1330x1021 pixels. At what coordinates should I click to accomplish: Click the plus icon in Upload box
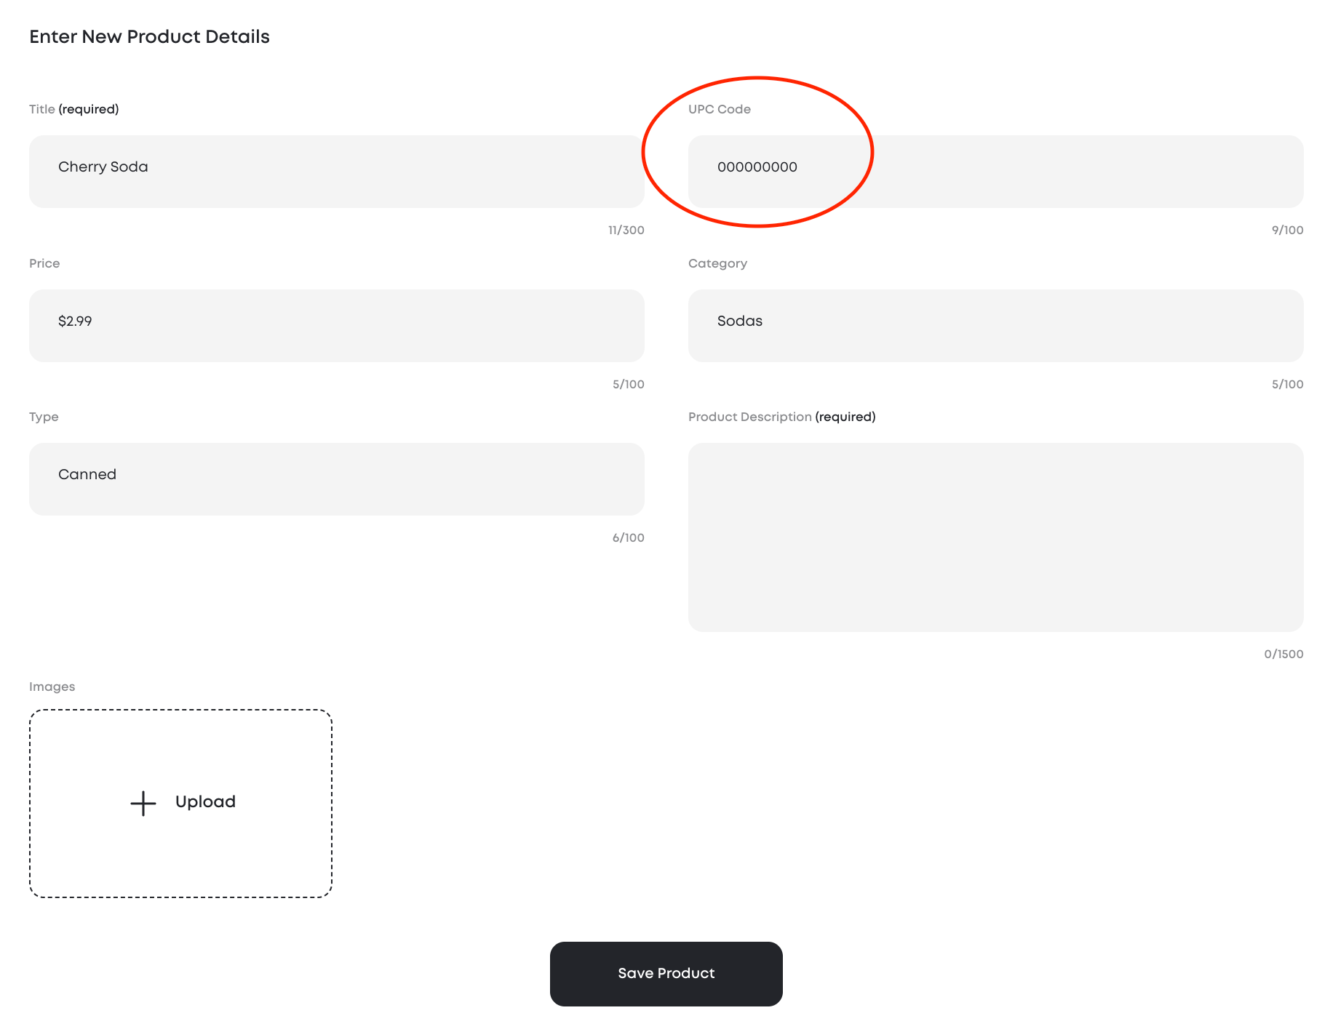[x=143, y=804]
